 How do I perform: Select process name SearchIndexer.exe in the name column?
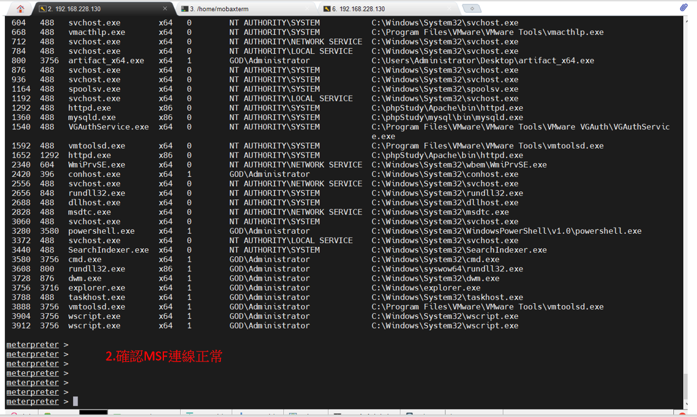(108, 250)
